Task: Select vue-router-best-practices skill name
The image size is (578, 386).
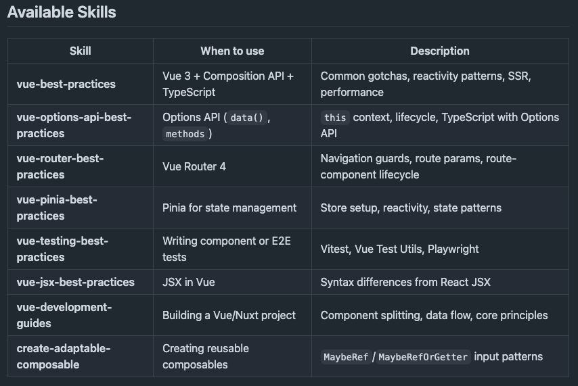Action: pyautogui.click(x=60, y=166)
